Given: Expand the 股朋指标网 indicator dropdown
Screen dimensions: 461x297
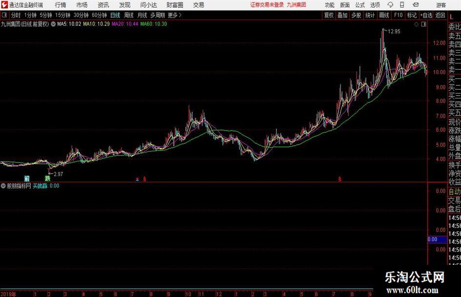Looking at the screenshot, I should 3,186.
